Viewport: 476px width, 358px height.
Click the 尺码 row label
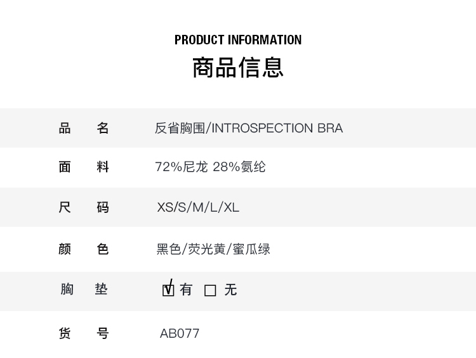click(84, 207)
